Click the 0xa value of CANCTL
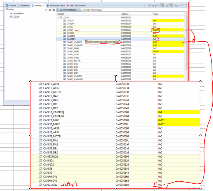The width and height of the screenshot is (213, 191). pos(155,21)
